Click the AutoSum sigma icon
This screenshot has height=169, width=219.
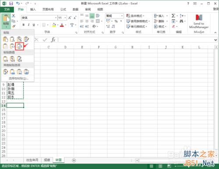173,16
